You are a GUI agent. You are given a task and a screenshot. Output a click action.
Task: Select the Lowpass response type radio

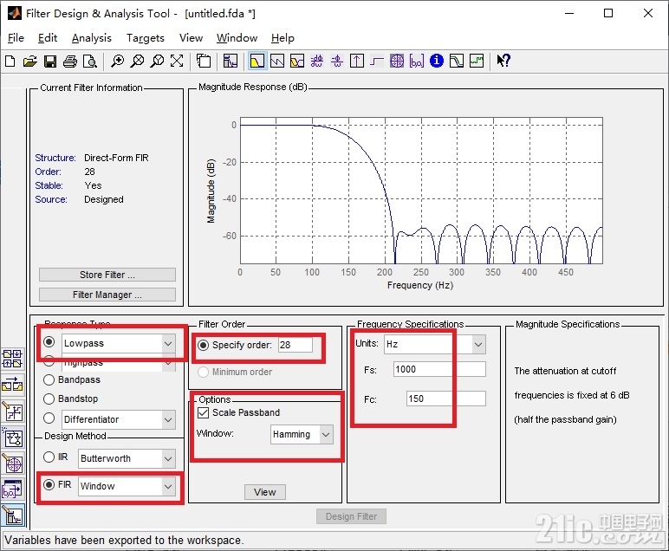click(49, 342)
